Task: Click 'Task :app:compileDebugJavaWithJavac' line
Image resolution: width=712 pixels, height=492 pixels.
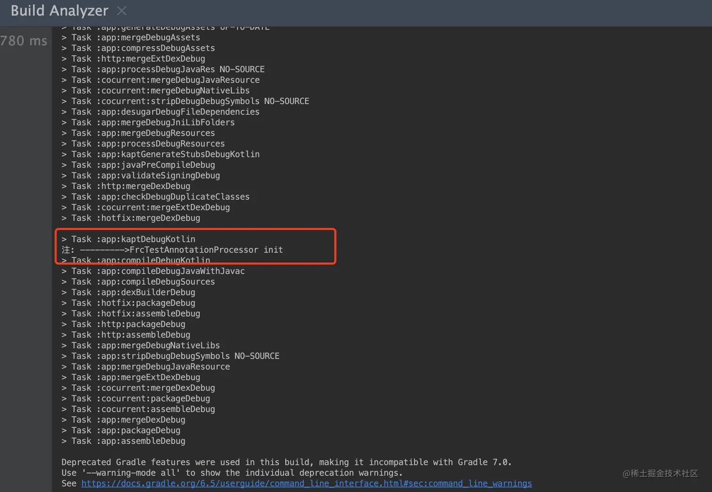Action: point(153,271)
